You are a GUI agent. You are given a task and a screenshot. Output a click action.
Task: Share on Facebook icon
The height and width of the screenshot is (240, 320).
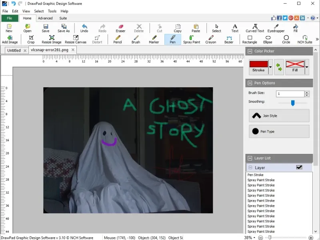(x=279, y=18)
